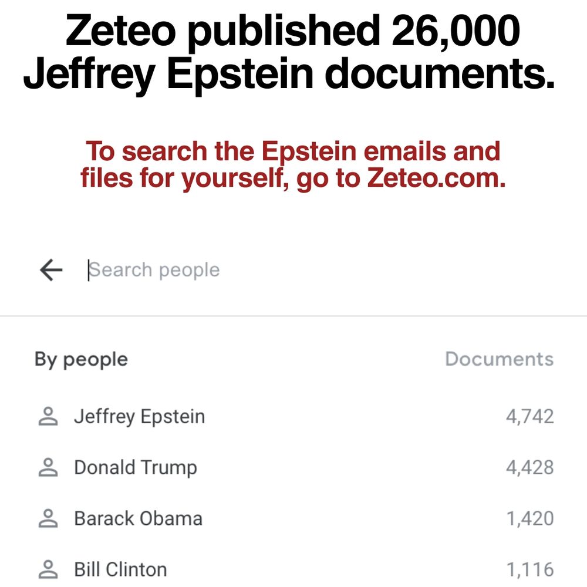The width and height of the screenshot is (587, 587).
Task: Click the 1,116 document count
Action: tap(529, 569)
